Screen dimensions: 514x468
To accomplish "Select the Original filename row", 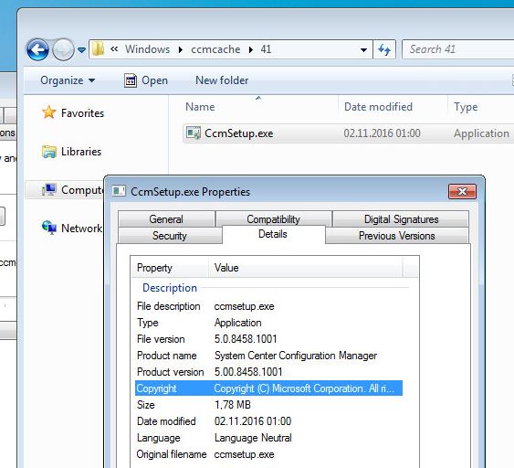I will tap(268, 454).
